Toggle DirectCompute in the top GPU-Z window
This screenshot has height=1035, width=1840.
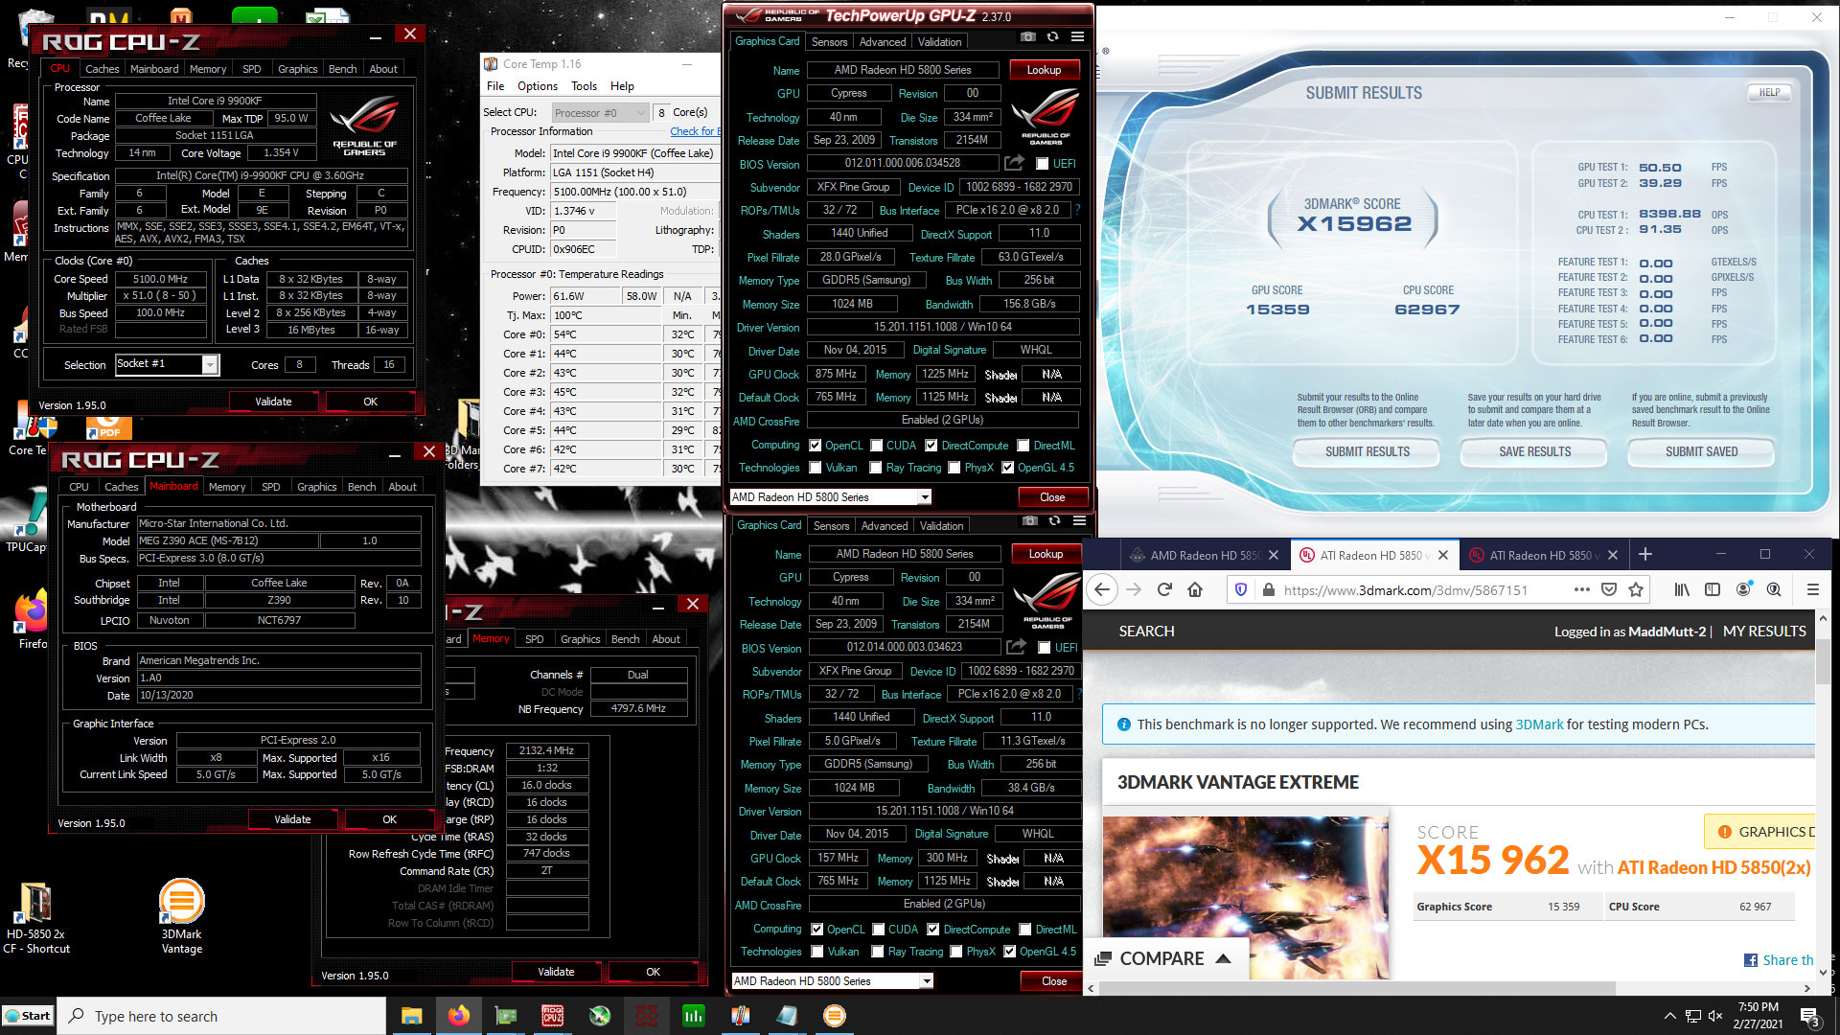[931, 446]
